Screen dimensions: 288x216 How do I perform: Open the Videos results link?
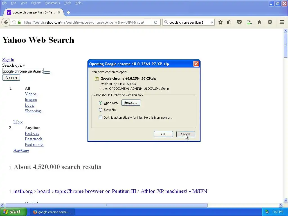[30, 94]
